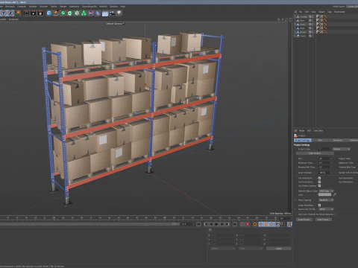Switch to the Dynamics tab
This screenshot has height=268, width=358.
(x=338, y=140)
